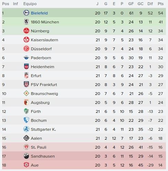Sort table by Pts column header
The width and height of the screenshot is (168, 171).
(160, 4)
